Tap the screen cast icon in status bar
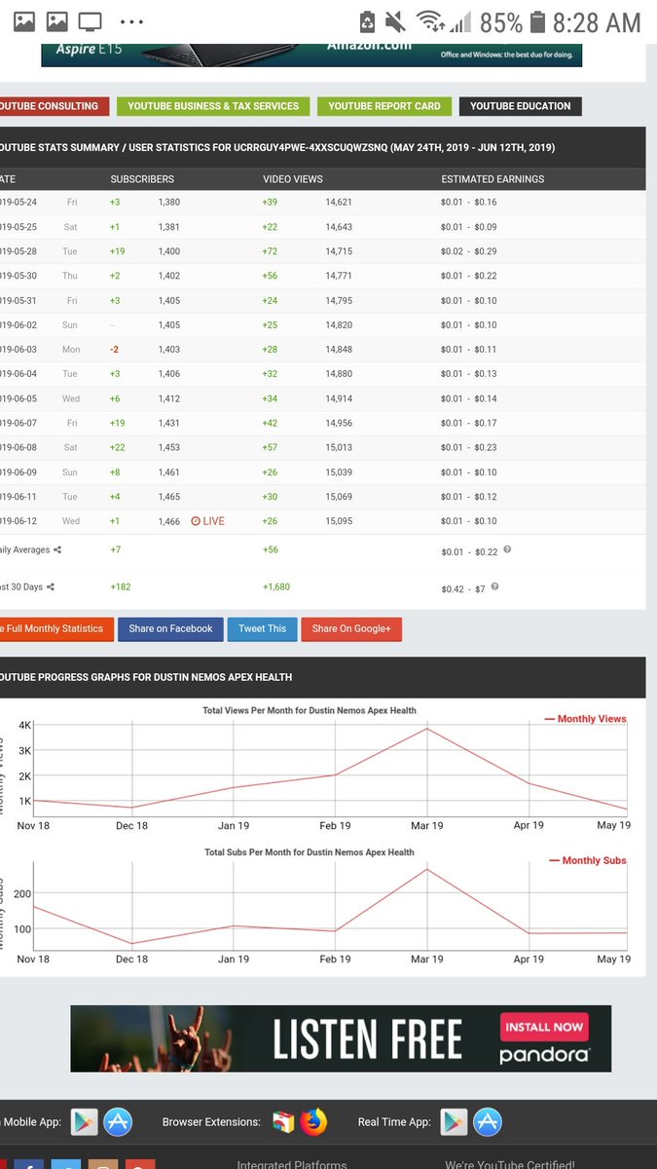Image resolution: width=657 pixels, height=1169 pixels. pos(90,19)
